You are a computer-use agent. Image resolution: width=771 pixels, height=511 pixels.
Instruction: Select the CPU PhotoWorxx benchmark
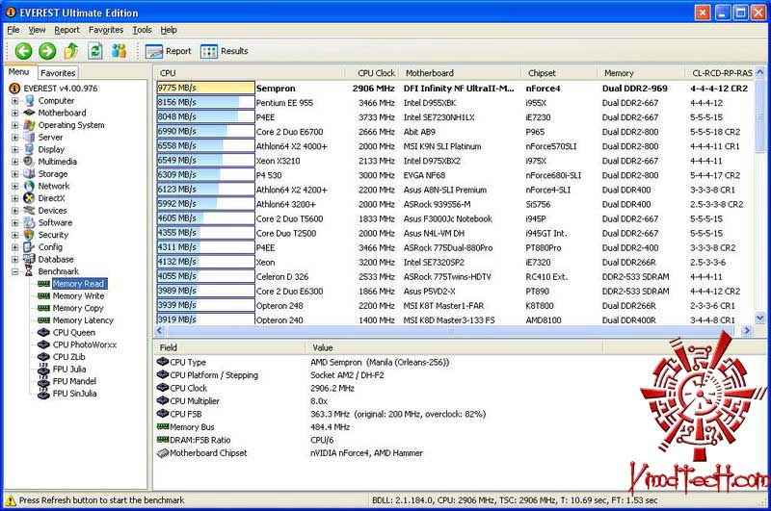pyautogui.click(x=85, y=345)
